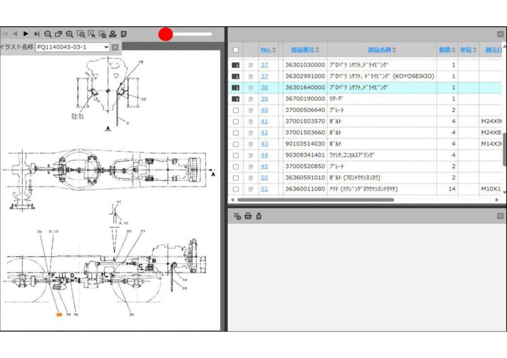Sort by the 部品名称 column header
This screenshot has width=507, height=358.
[x=382, y=50]
